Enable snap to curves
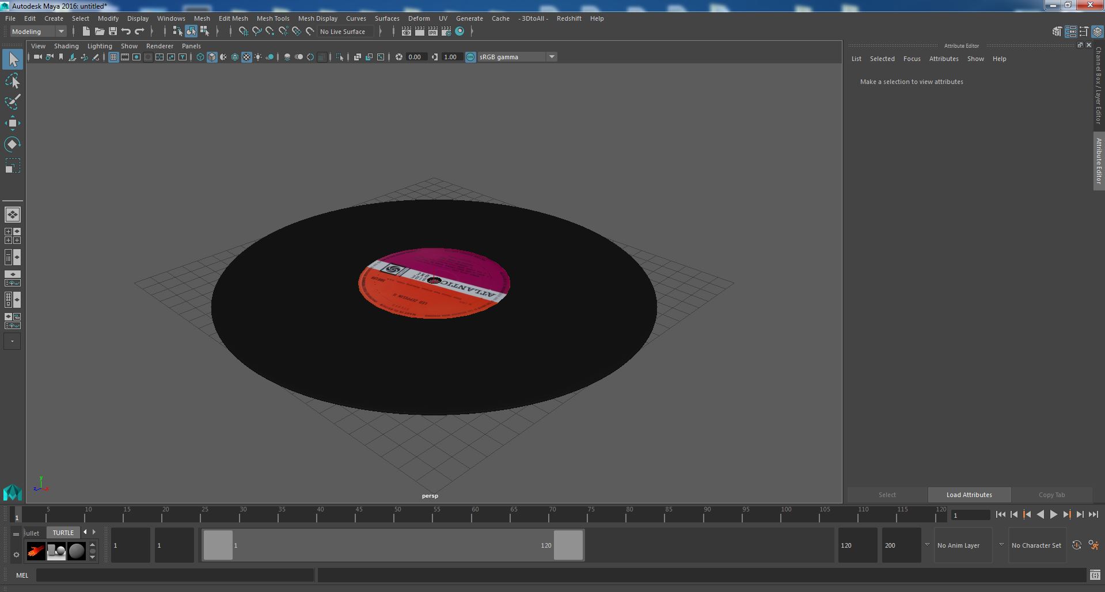The height and width of the screenshot is (592, 1105). [x=257, y=32]
